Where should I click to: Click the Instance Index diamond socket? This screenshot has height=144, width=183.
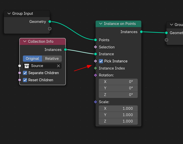[96, 68]
